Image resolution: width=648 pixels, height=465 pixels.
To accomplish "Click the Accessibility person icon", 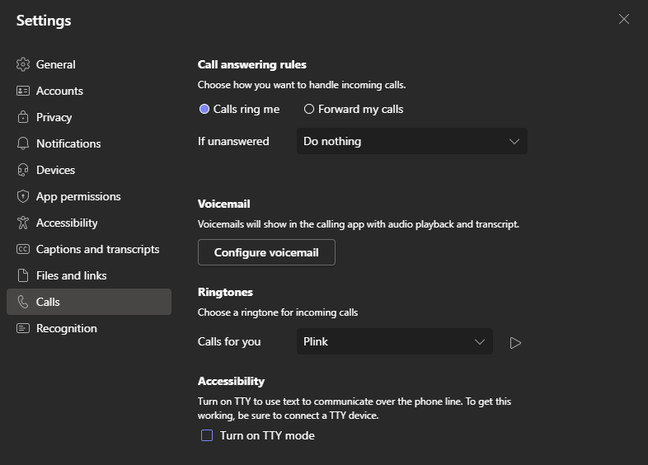I will tap(23, 223).
